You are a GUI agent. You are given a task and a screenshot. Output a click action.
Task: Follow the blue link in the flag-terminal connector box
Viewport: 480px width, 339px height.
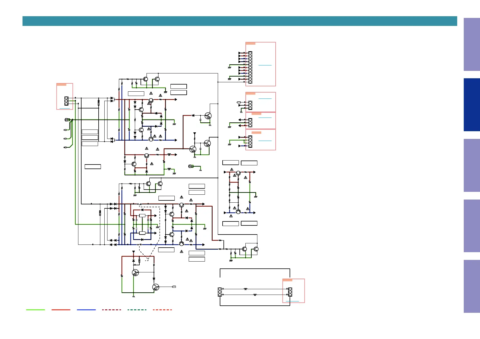point(265,98)
